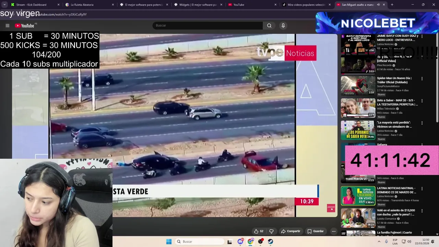This screenshot has width=439, height=247.
Task: Click the taskbar Buscar search box
Action: click(200, 242)
